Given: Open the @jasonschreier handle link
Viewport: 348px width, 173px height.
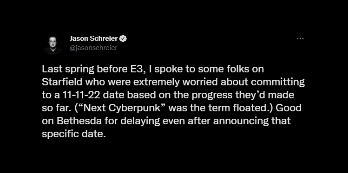Looking at the screenshot, I should (93, 48).
